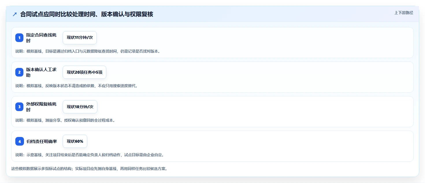Click the arrow icon beside the panel title
Screen dimensions: 425x183
point(15,14)
